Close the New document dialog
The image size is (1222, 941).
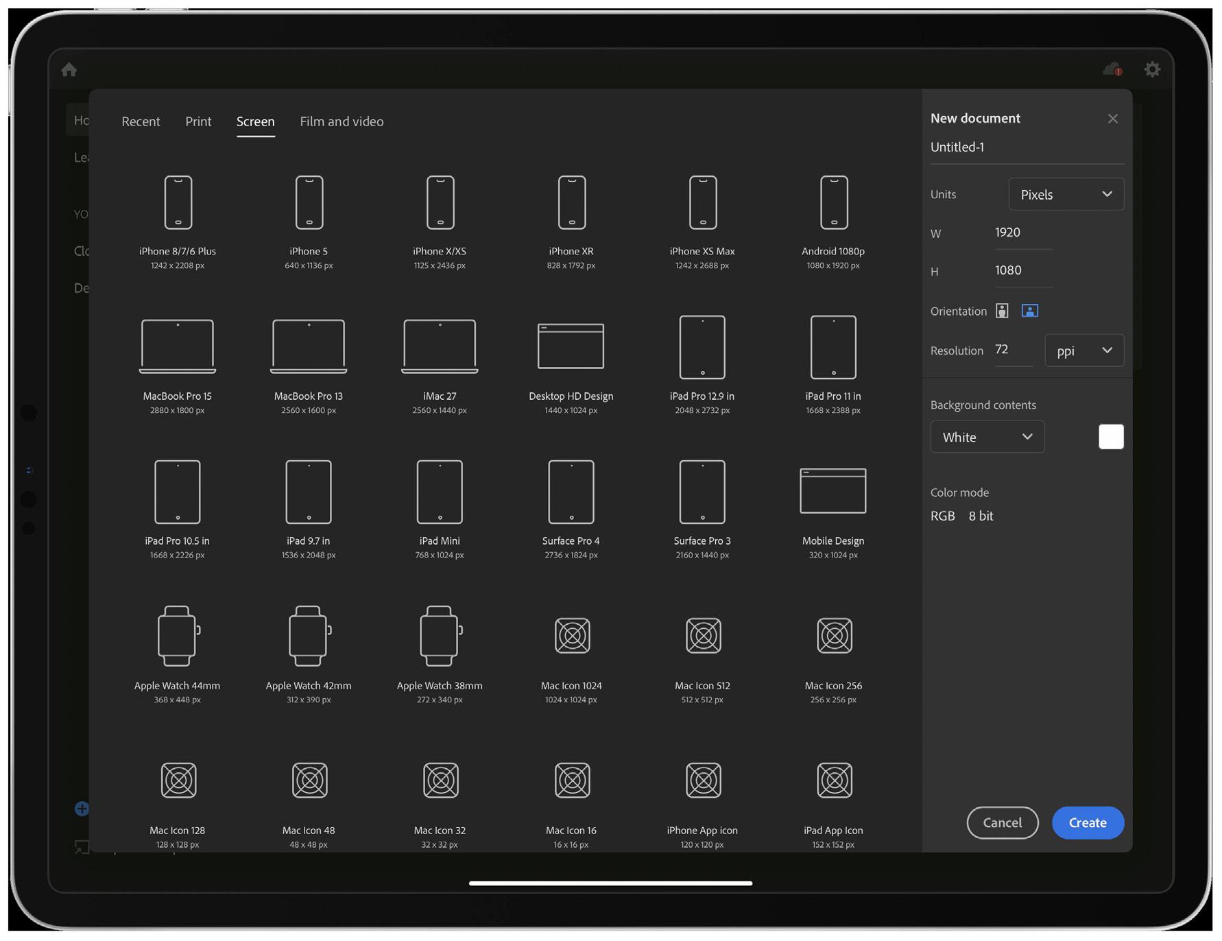tap(1112, 119)
